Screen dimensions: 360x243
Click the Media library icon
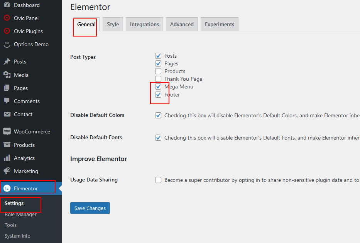(7, 75)
